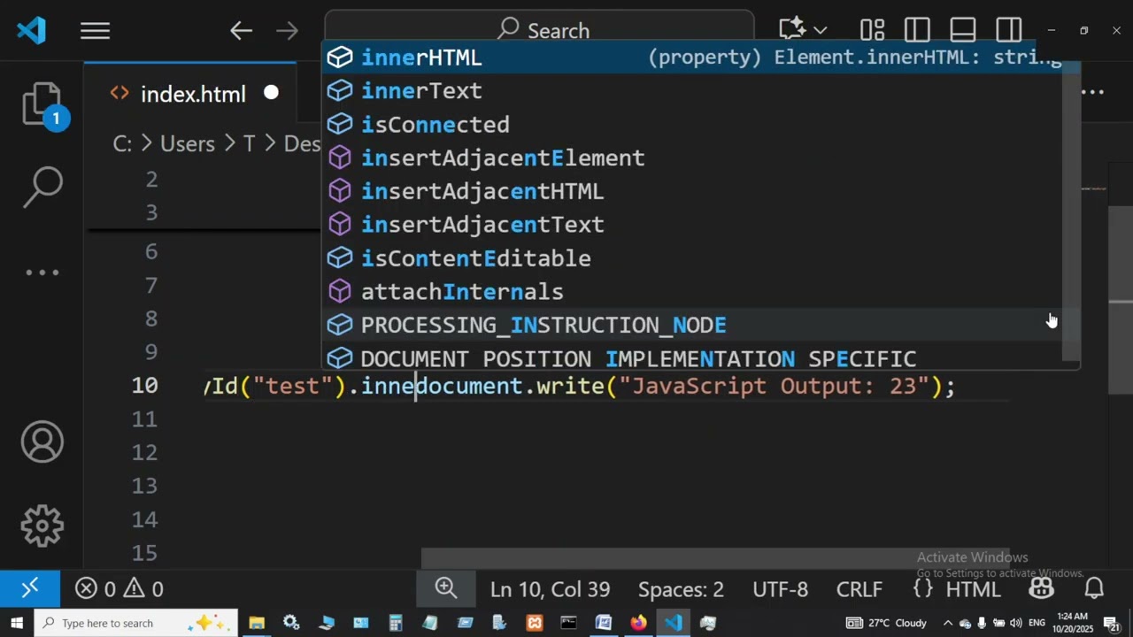
Task: Choose isContentEditable suggestion
Action: pos(692,258)
